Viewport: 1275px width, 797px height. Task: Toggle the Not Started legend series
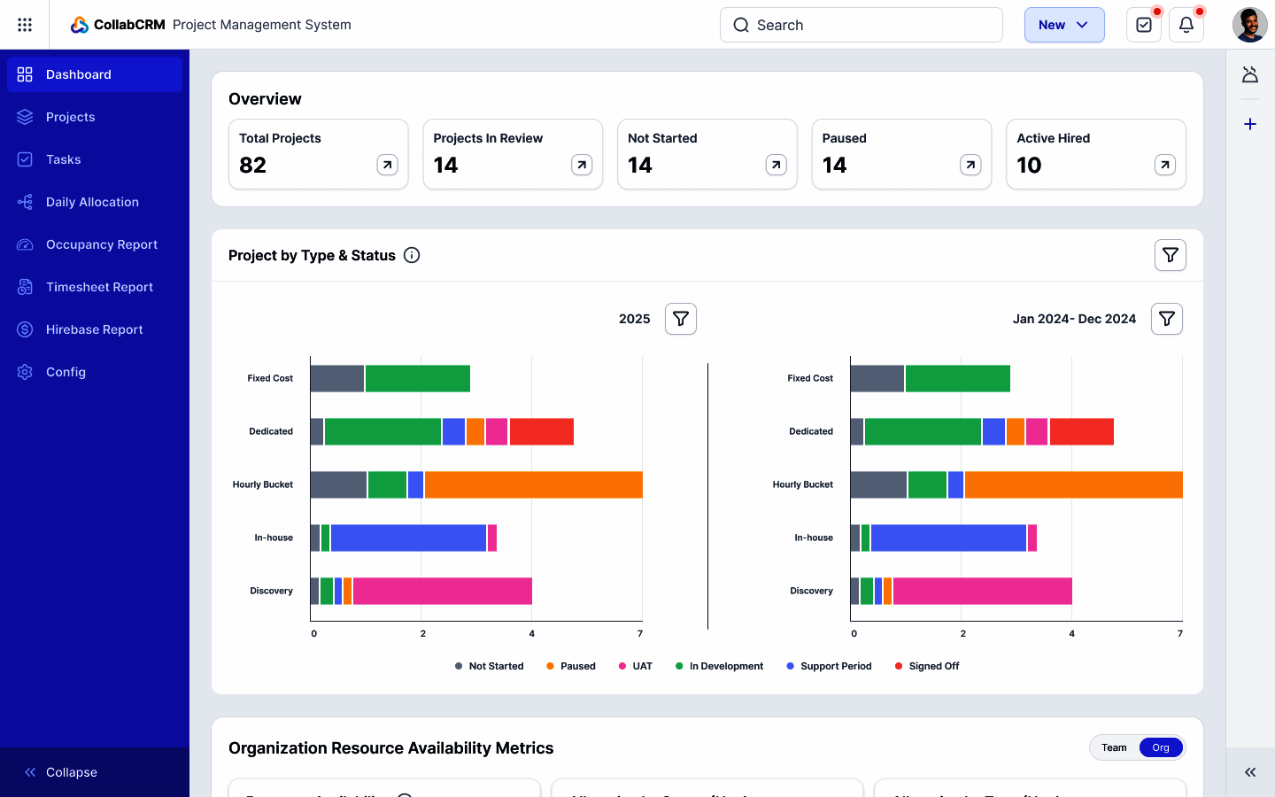point(489,666)
